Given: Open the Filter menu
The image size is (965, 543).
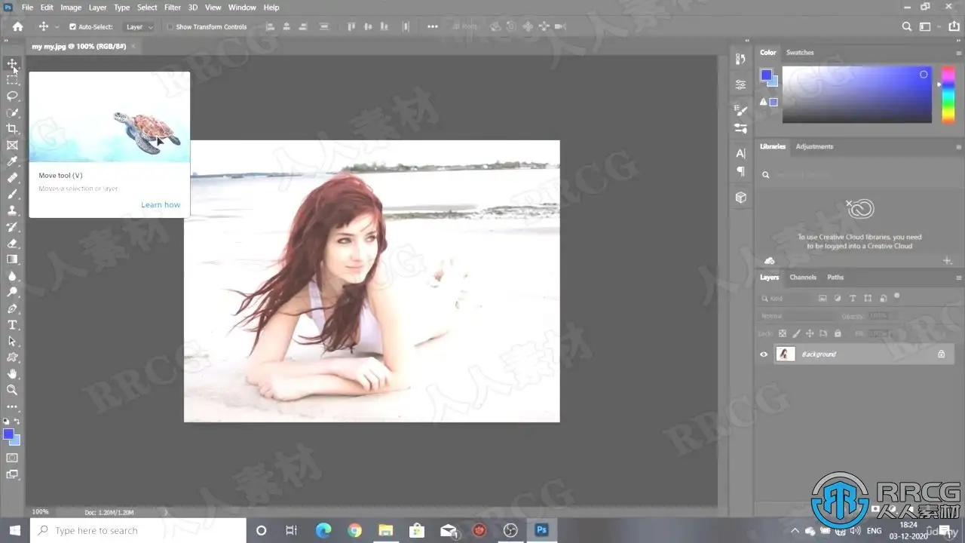Looking at the screenshot, I should point(173,8).
